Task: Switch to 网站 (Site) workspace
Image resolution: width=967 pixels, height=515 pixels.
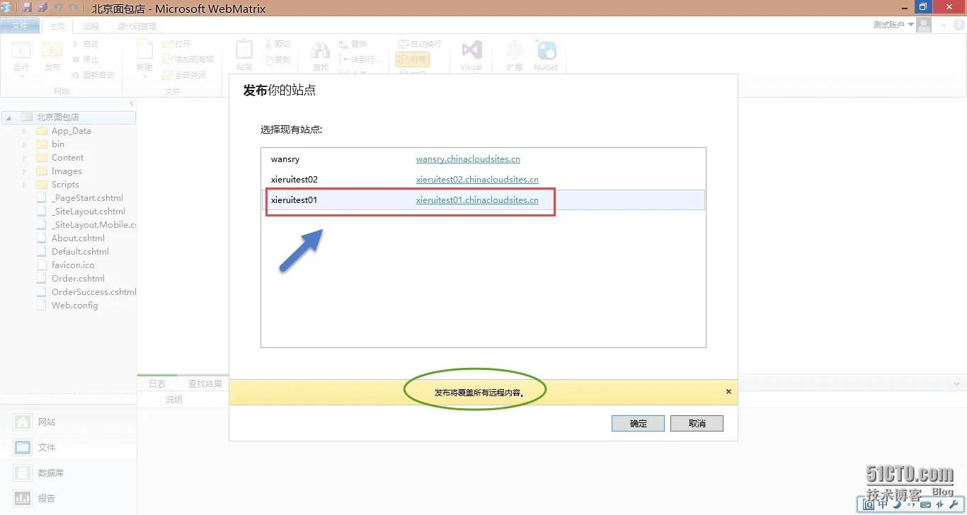Action: [68, 422]
